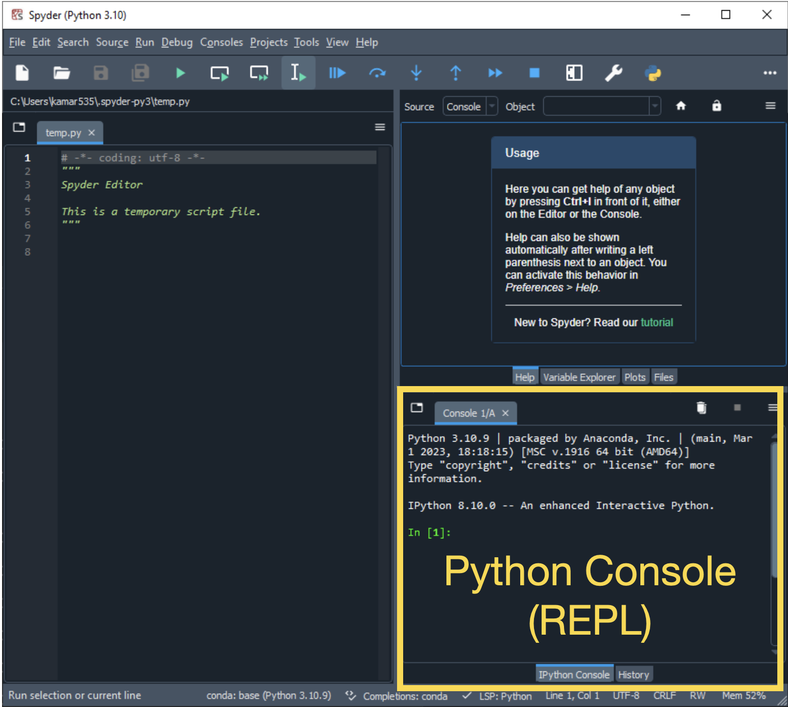
Task: Open the Source Console dropdown
Action: click(470, 106)
